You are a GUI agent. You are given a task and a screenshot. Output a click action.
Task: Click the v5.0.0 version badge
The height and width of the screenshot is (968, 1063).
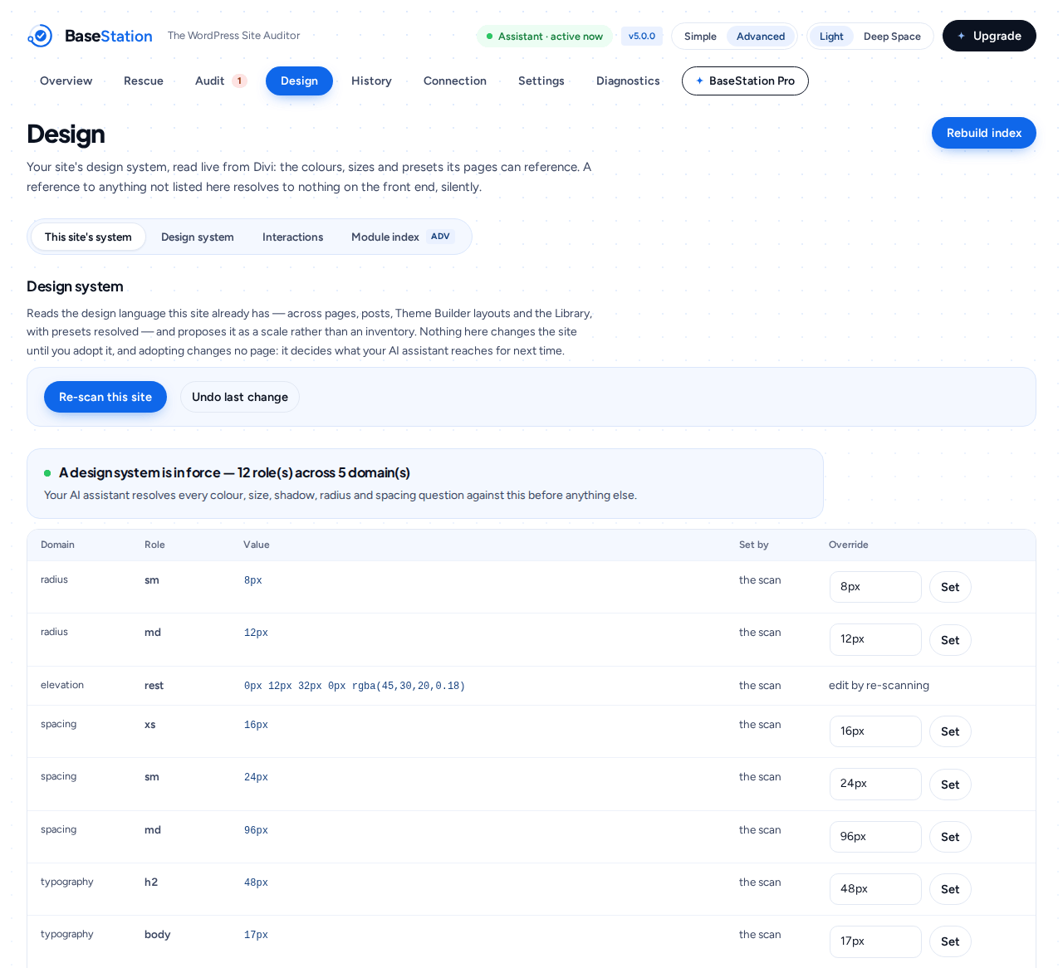pos(642,36)
